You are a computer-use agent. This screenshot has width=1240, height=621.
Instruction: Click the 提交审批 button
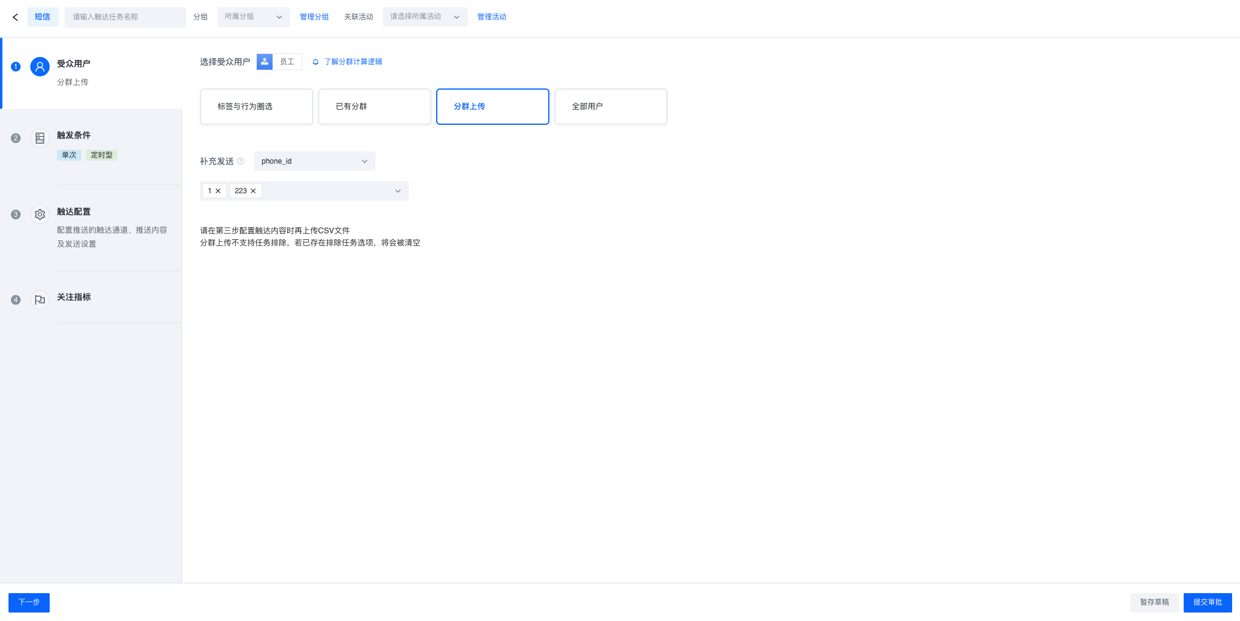pyautogui.click(x=1207, y=602)
